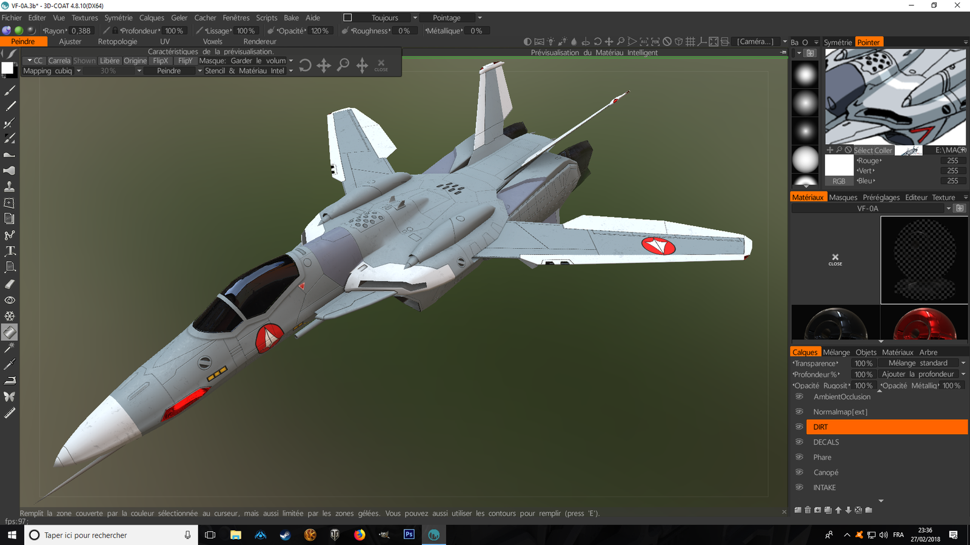Click the zoom magnifier icon in preview panel
This screenshot has height=545, width=970.
(x=343, y=65)
